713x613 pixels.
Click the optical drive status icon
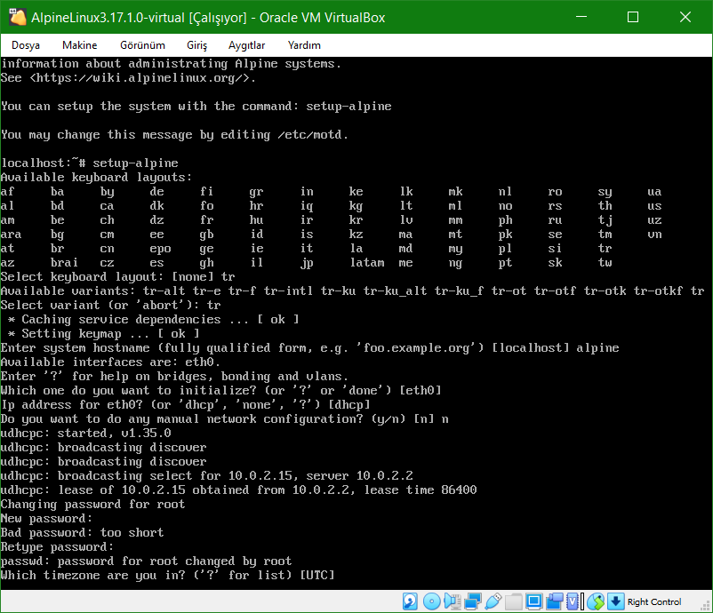pyautogui.click(x=431, y=601)
